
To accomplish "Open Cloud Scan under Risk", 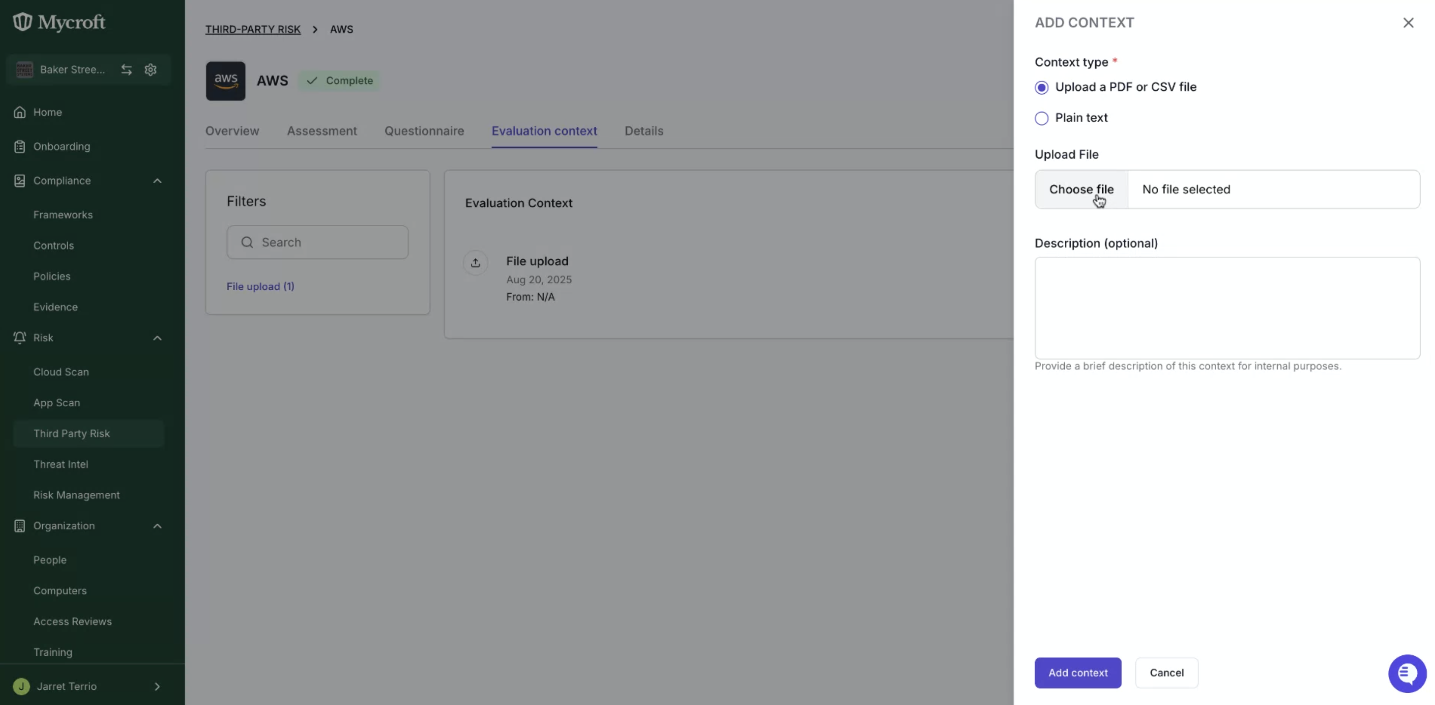I will 61,372.
